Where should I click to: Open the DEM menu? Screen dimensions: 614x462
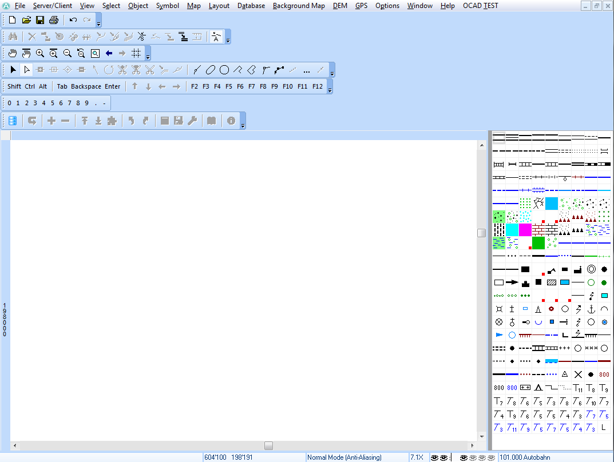click(340, 6)
